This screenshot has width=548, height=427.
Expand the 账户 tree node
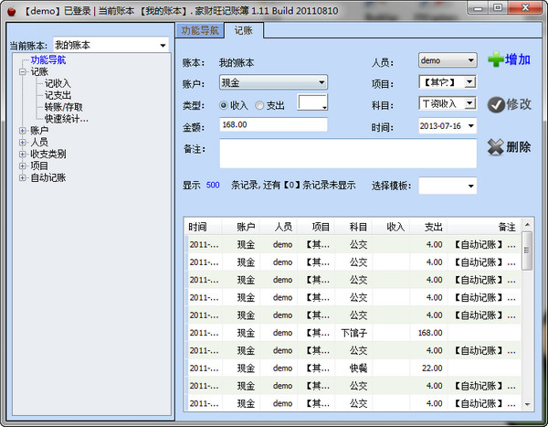click(x=23, y=131)
